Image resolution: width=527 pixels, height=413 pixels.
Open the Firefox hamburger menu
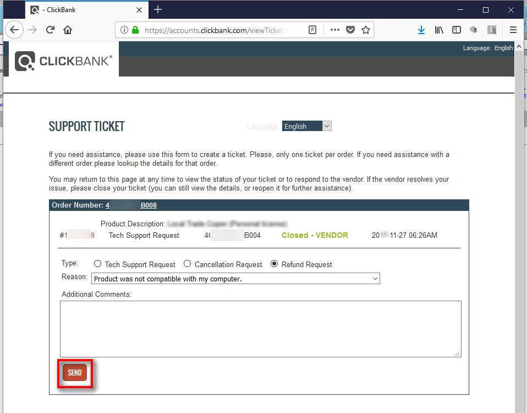coord(513,30)
